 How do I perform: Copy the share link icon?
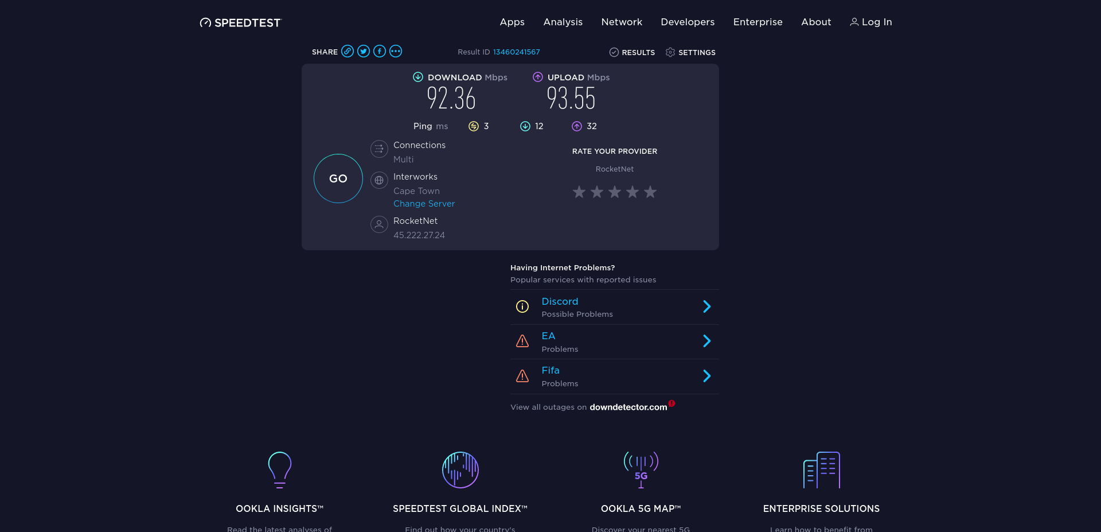(x=348, y=51)
